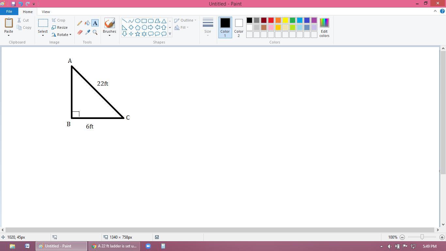Open Word from the taskbar
This screenshot has width=446, height=251.
[27, 246]
